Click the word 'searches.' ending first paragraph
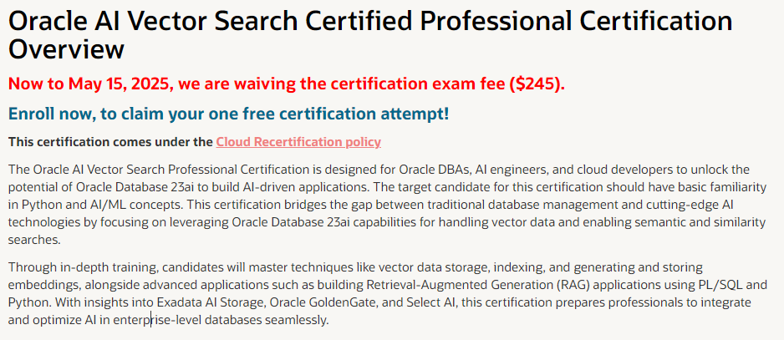 tap(34, 240)
